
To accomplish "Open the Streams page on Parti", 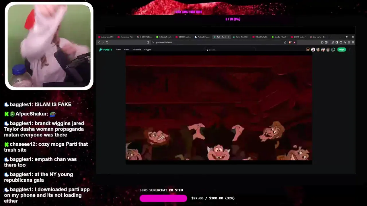I will coord(137,49).
